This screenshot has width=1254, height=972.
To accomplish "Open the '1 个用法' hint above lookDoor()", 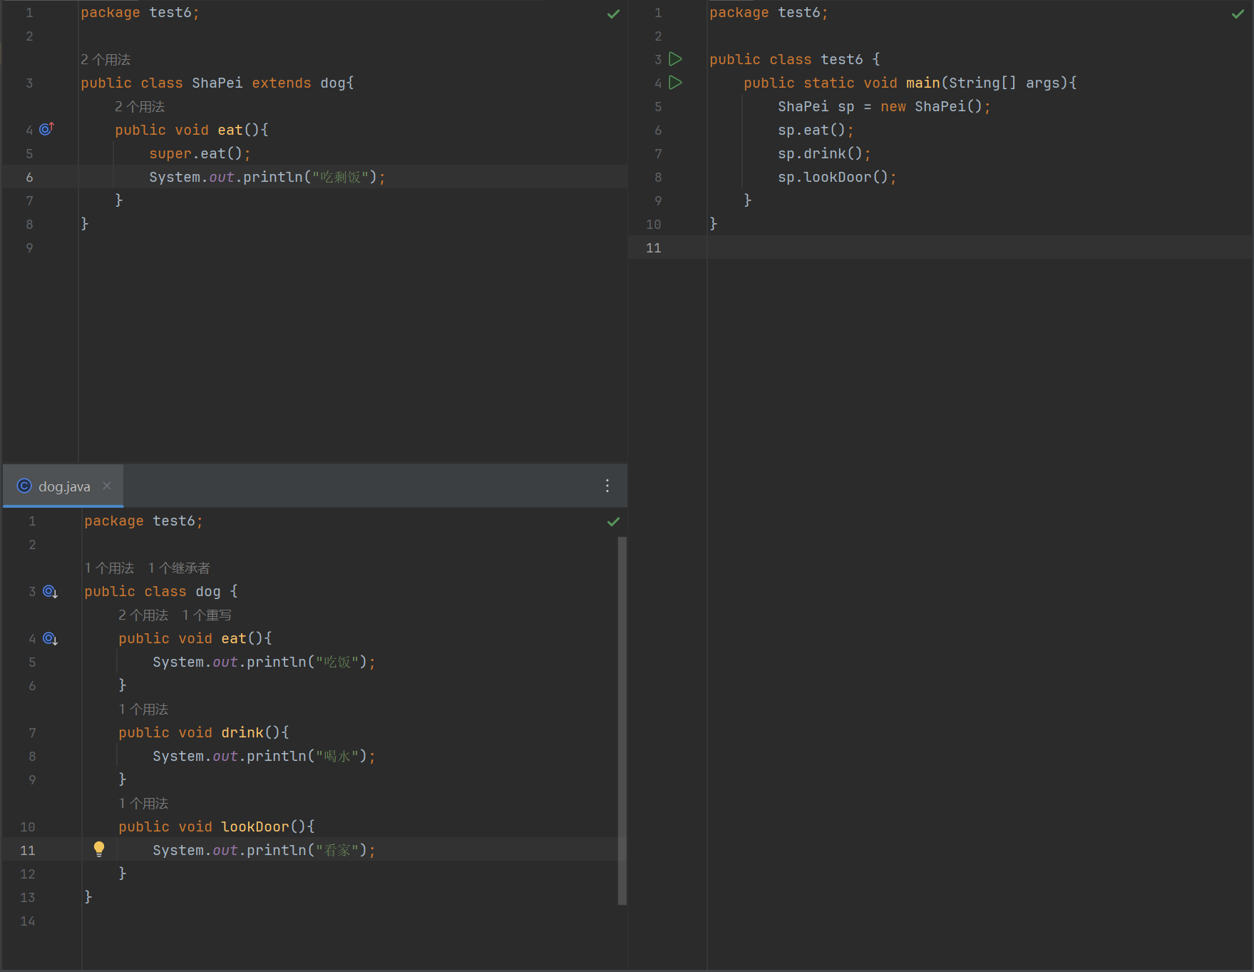I will [143, 803].
